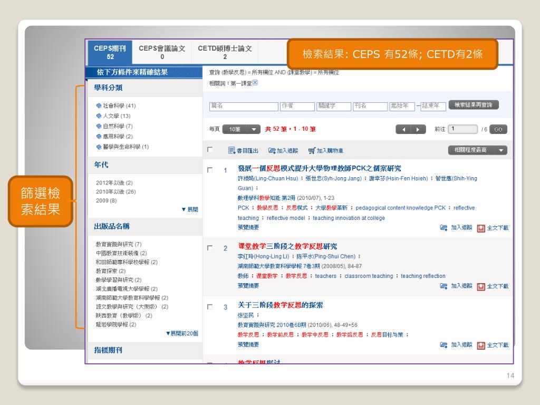This screenshot has width=540, height=405.
Task: Filter by 龍岩學院學報 (2)
Action: 116,325
